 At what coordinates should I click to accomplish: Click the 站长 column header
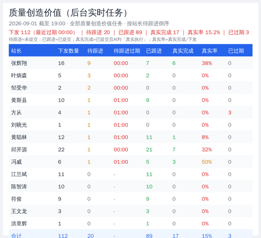pos(16,51)
